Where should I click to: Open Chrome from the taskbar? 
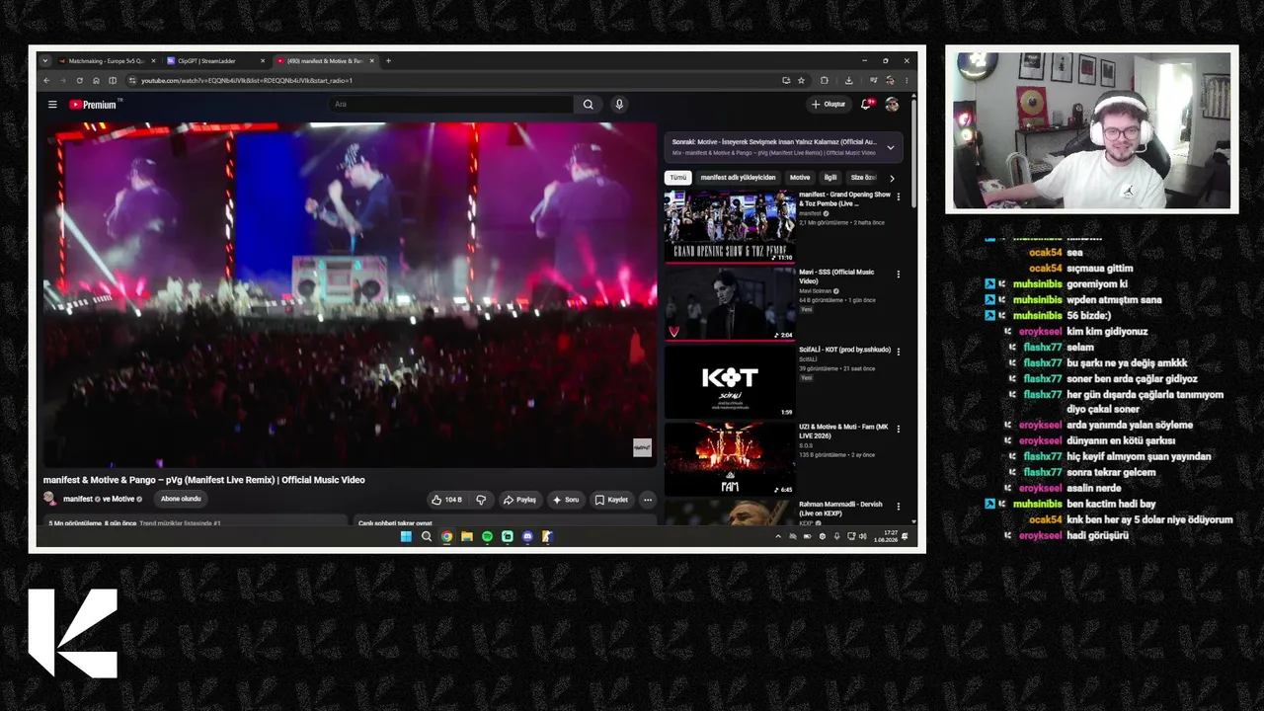[446, 537]
